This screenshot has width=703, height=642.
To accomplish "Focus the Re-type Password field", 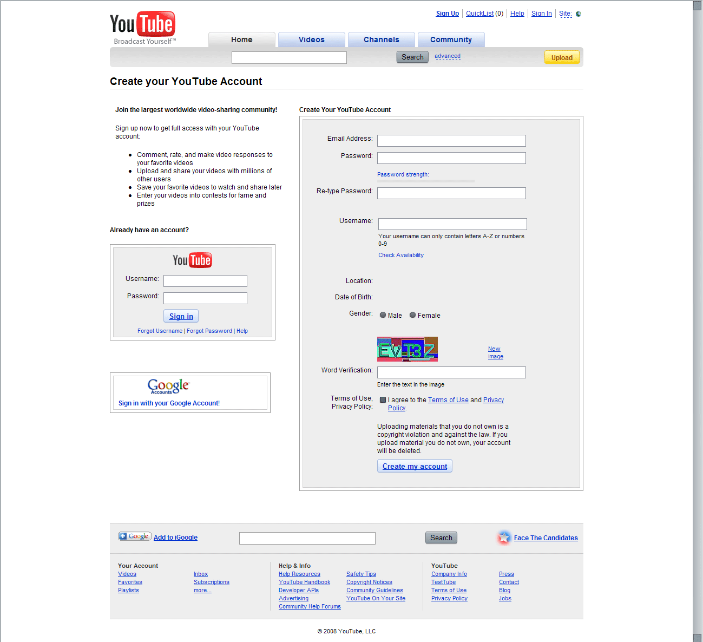I will point(451,193).
